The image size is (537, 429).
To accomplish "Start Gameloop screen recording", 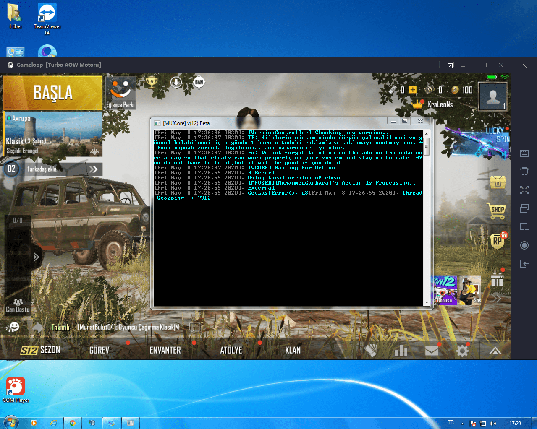I will coord(524,245).
